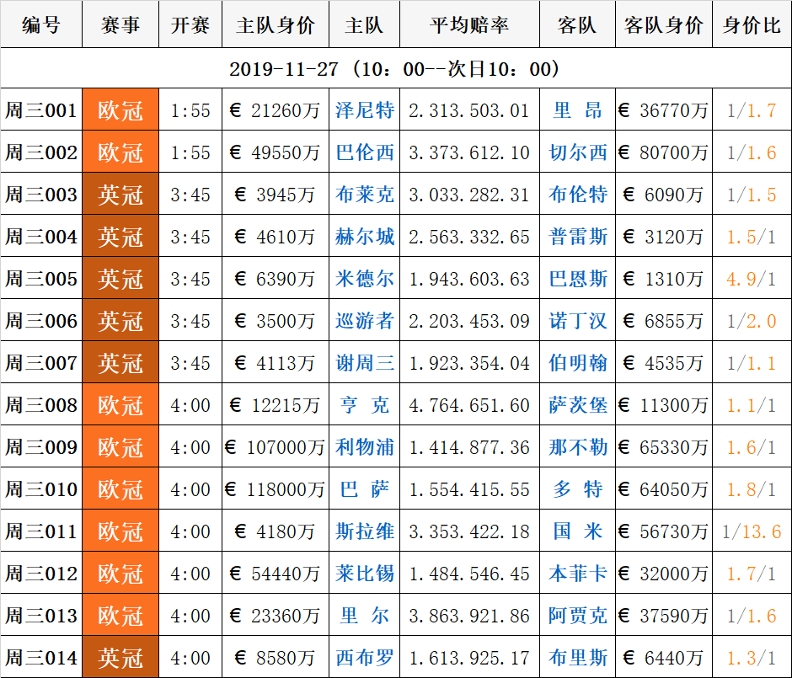Viewport: 792px width, 678px height.
Task: Select the 主队 column header
Action: [364, 24]
